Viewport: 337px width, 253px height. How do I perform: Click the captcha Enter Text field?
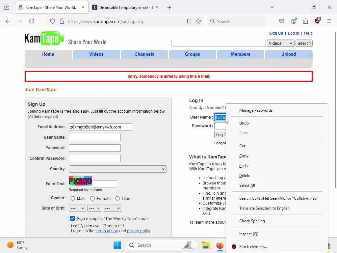pos(105,184)
